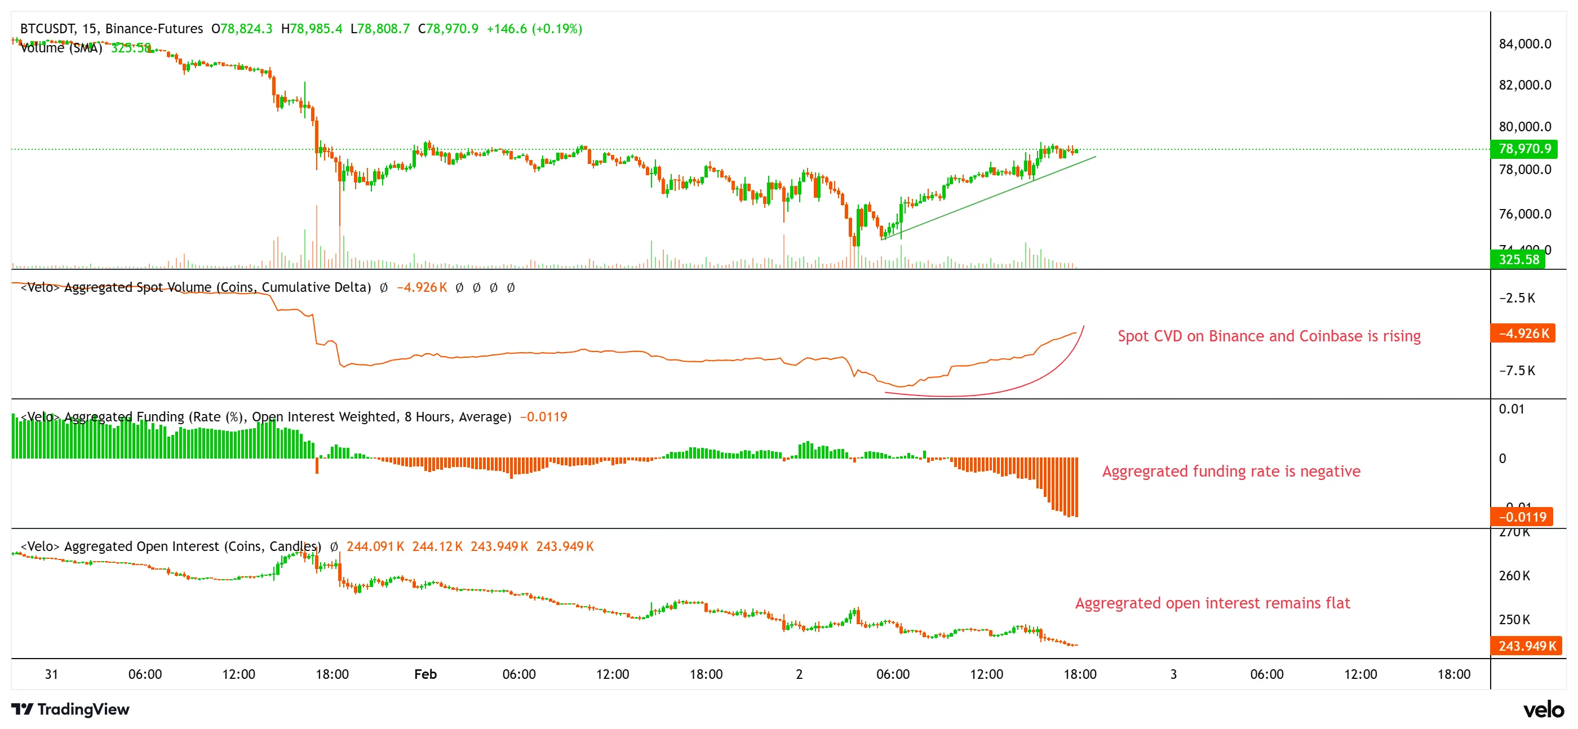Click the Aggregated funding rate negative annotation
This screenshot has height=729, width=1578.
tap(1231, 471)
